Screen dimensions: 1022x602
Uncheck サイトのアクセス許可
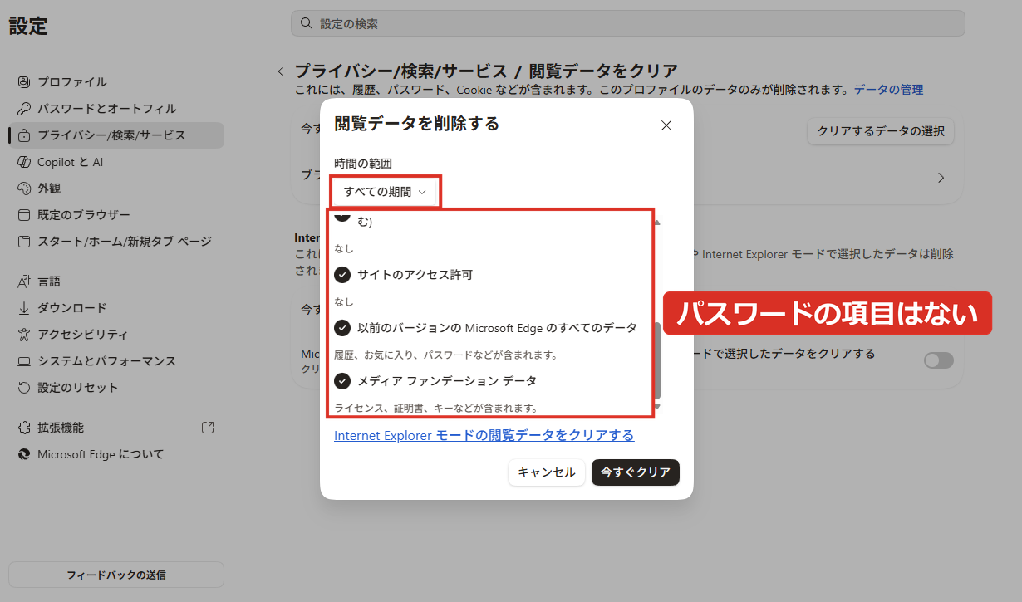pos(342,275)
